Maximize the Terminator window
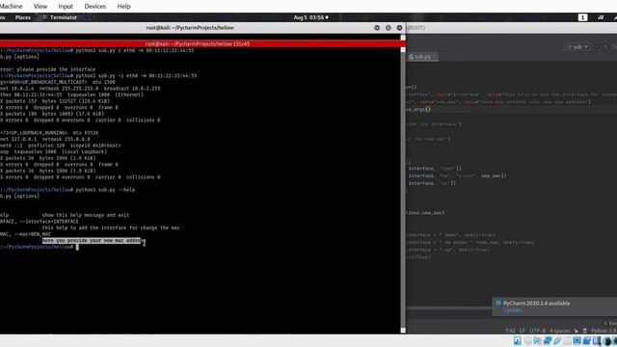The height and width of the screenshot is (347, 617). coord(389,28)
